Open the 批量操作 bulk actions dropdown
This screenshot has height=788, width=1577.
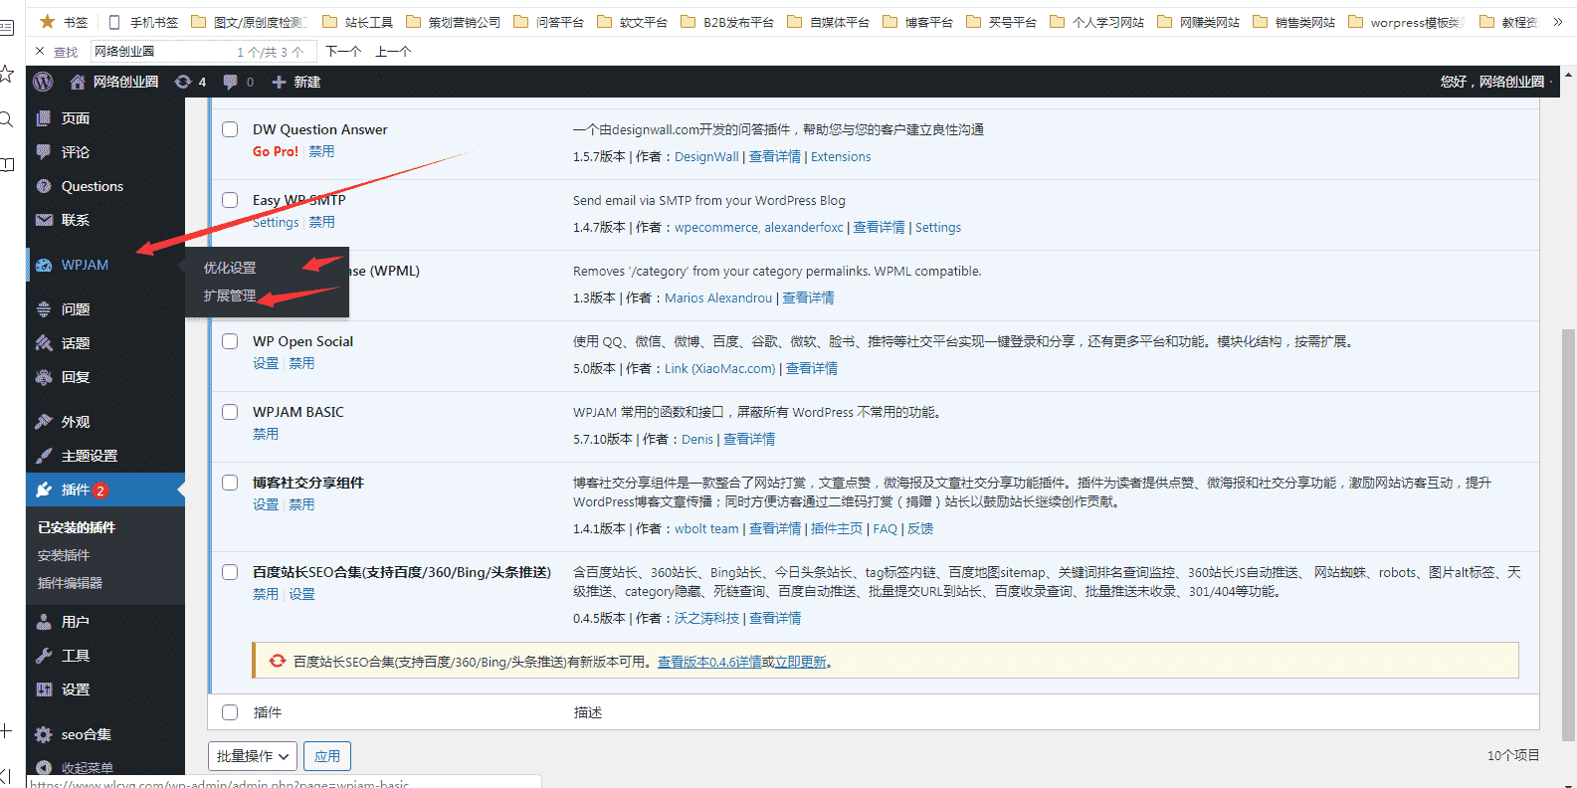[253, 756]
